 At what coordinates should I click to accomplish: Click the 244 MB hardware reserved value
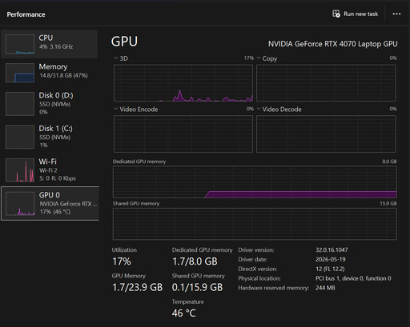point(325,288)
